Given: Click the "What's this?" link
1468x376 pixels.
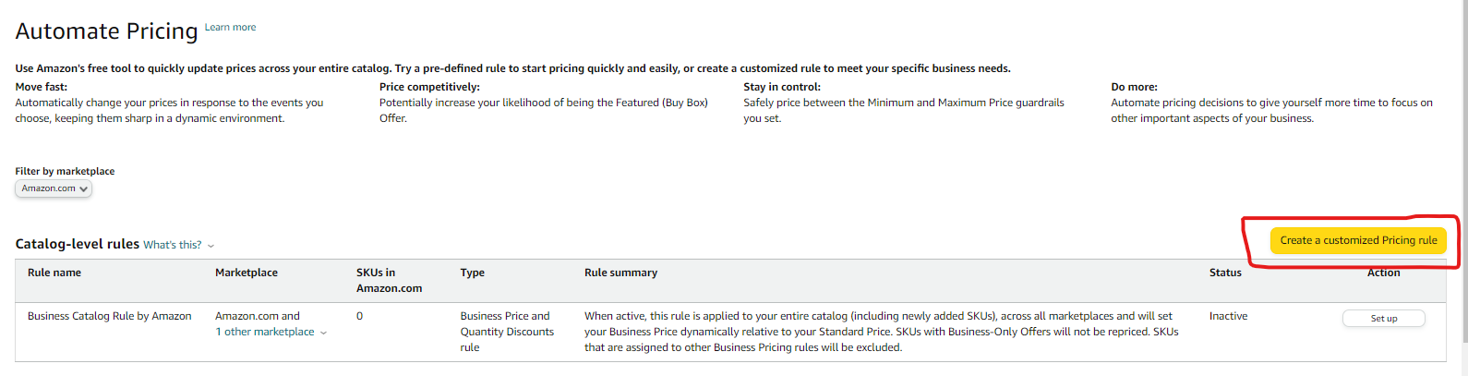Looking at the screenshot, I should (x=172, y=245).
